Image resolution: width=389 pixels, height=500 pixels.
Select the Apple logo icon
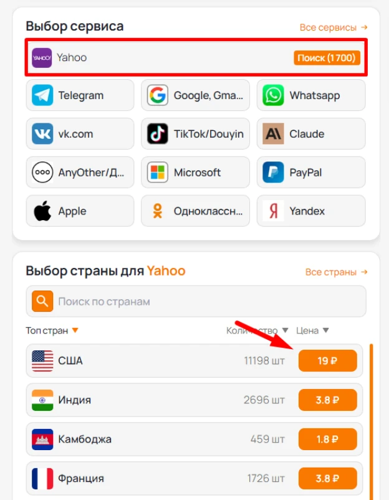pos(42,211)
